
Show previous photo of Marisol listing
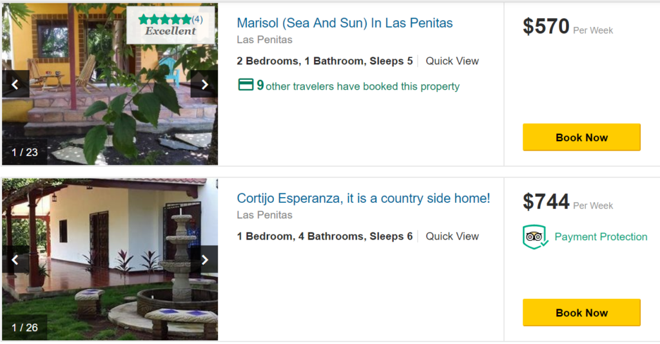tap(15, 84)
